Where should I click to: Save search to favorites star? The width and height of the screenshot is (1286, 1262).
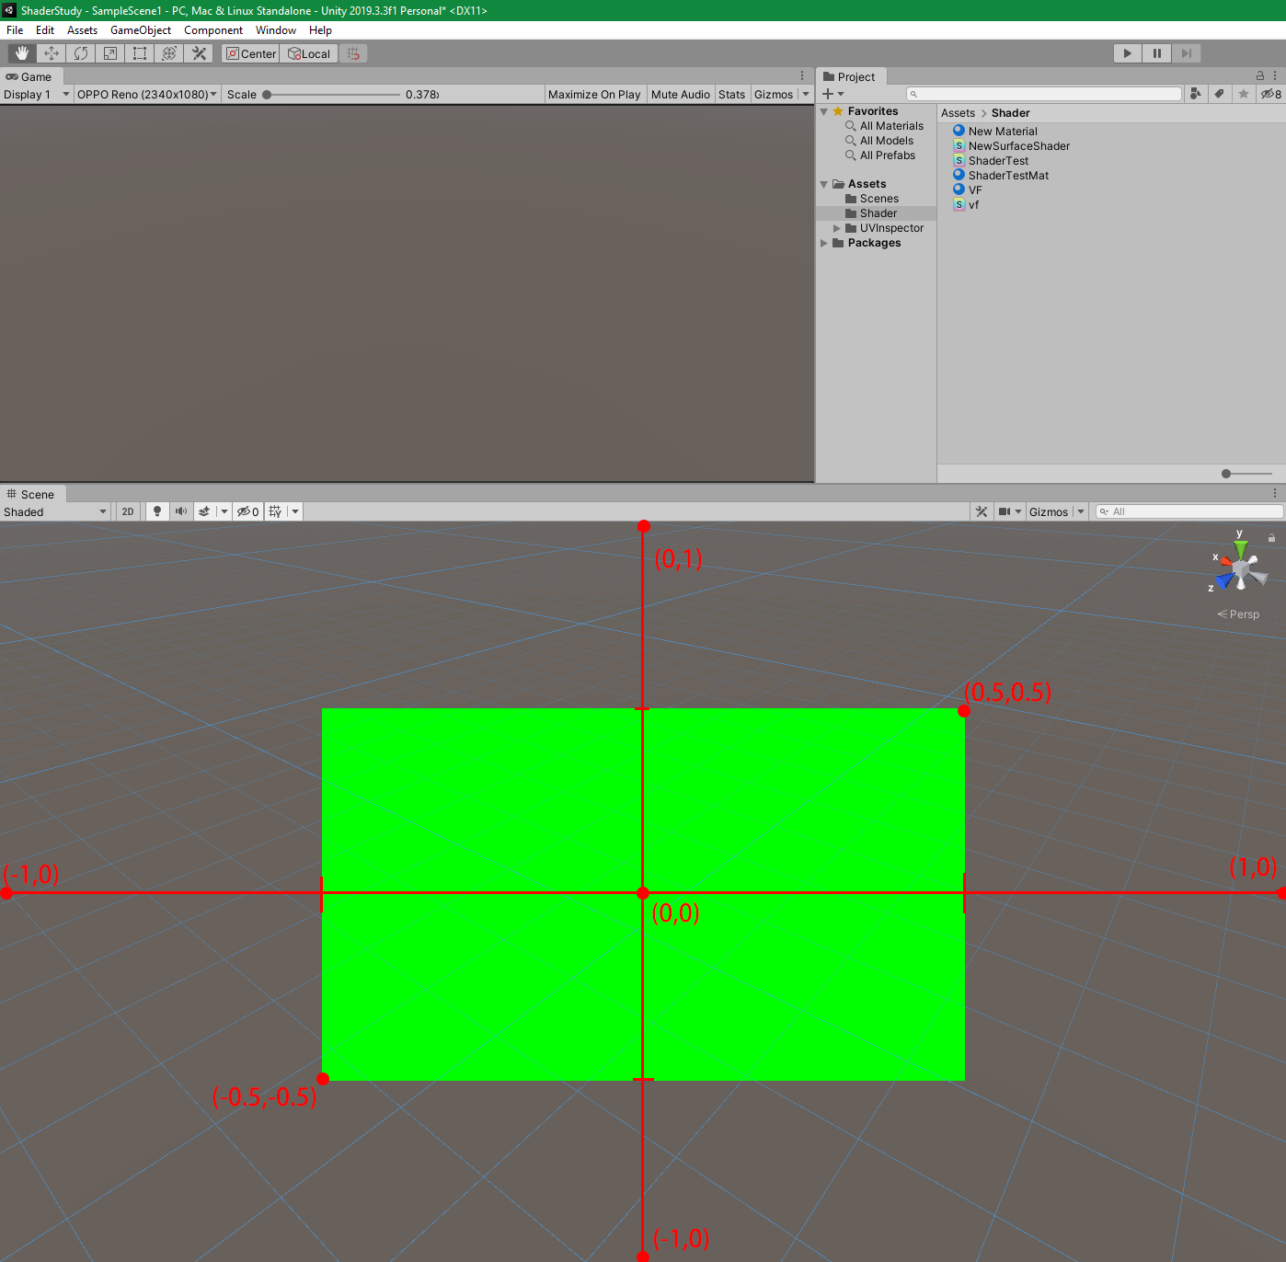point(1244,94)
